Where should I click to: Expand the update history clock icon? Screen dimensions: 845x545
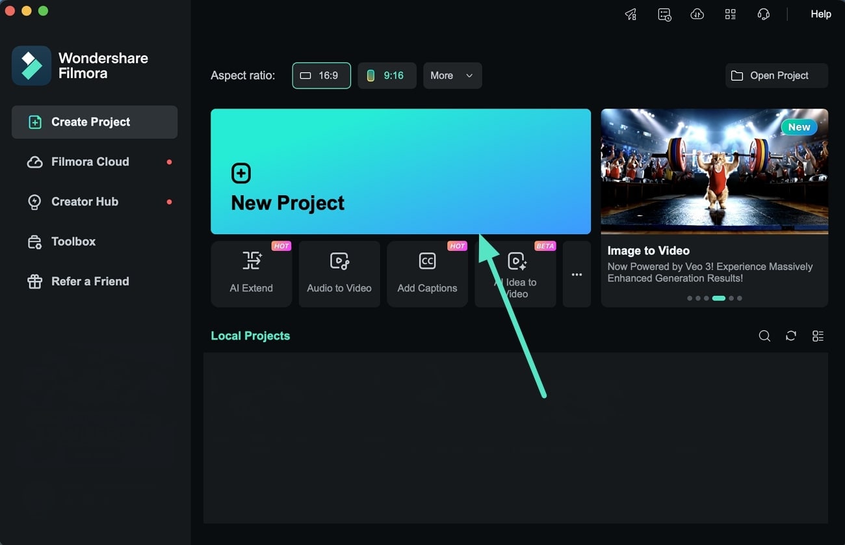[664, 14]
